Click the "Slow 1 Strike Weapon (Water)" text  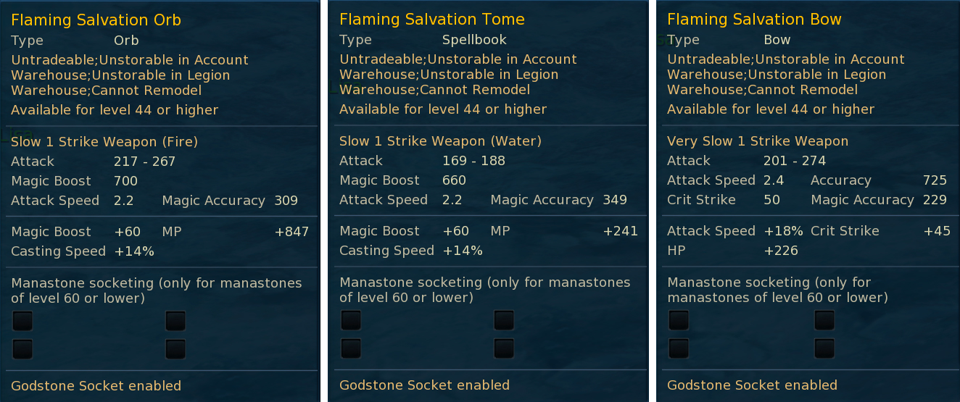pos(441,141)
